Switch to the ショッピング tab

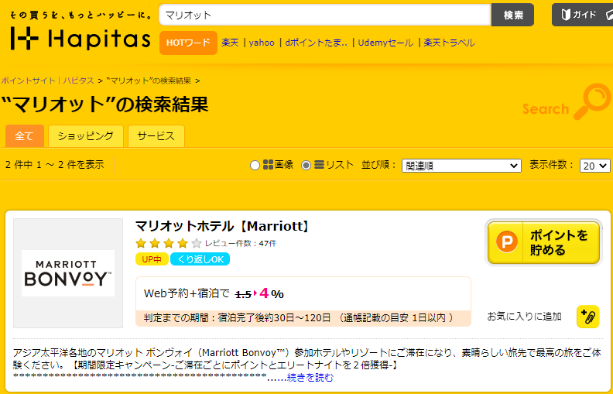pyautogui.click(x=86, y=136)
